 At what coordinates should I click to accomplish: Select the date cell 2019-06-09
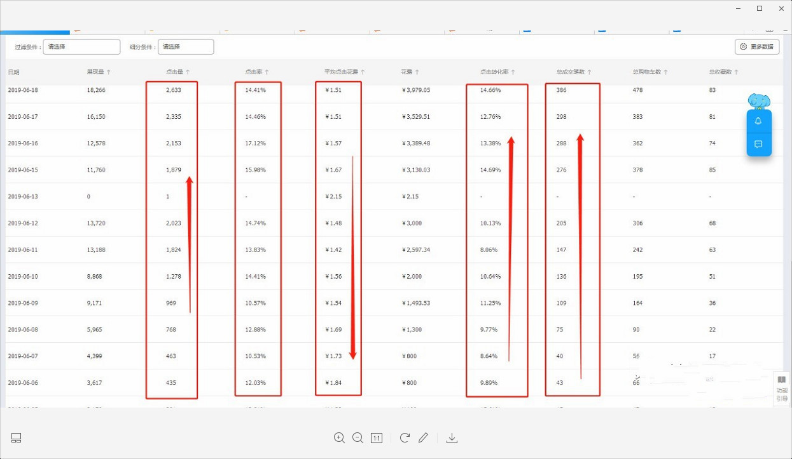click(x=23, y=303)
